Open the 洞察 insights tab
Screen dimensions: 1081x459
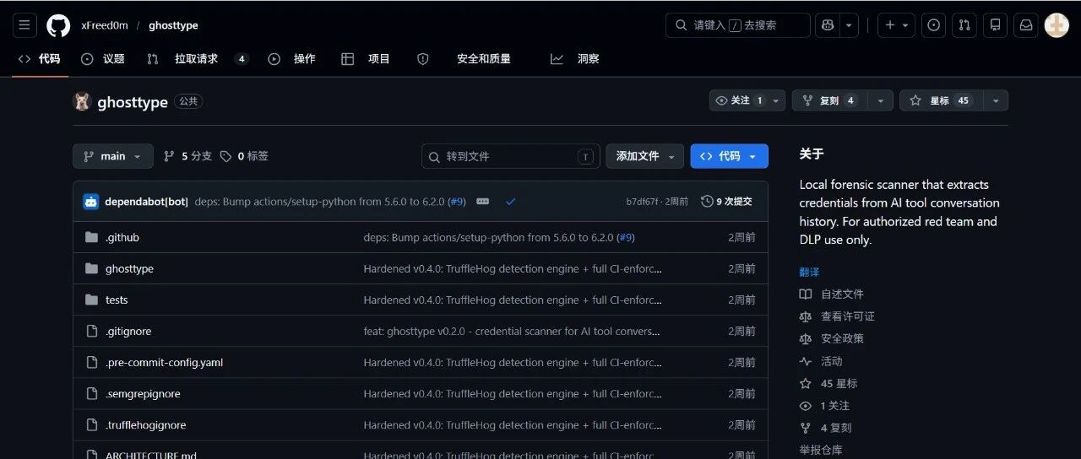(575, 59)
